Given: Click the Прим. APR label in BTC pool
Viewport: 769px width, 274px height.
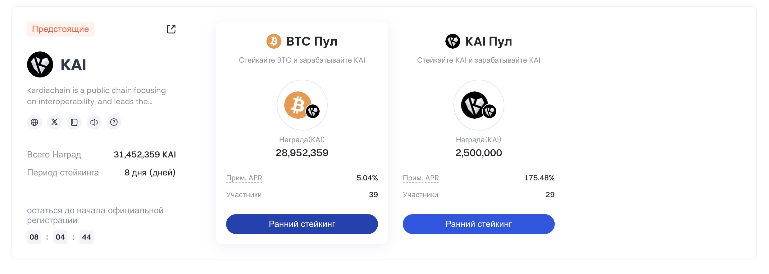Looking at the screenshot, I should (x=244, y=178).
